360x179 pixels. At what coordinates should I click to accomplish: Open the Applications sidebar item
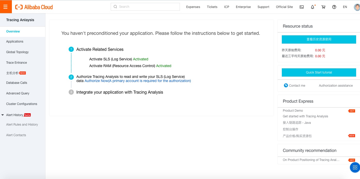(15, 42)
